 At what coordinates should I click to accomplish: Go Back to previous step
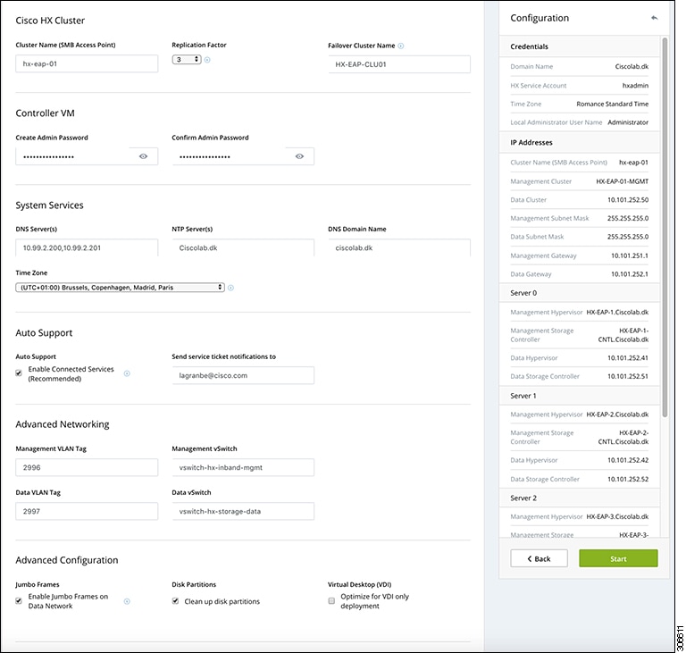click(539, 558)
